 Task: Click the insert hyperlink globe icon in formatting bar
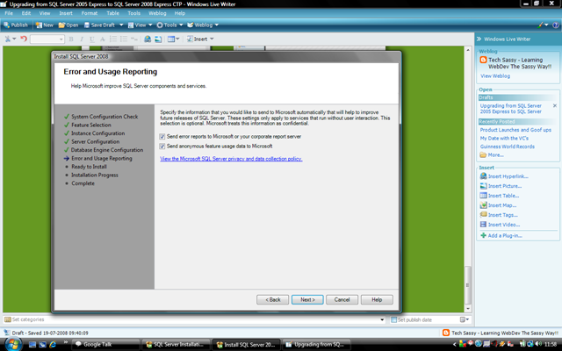click(x=148, y=39)
